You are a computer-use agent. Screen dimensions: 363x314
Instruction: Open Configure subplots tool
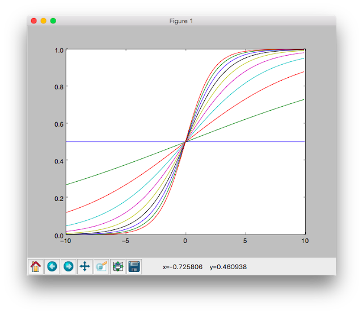click(x=118, y=266)
